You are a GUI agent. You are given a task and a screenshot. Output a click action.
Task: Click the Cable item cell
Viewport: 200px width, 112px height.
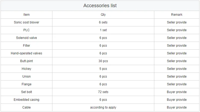26,107
